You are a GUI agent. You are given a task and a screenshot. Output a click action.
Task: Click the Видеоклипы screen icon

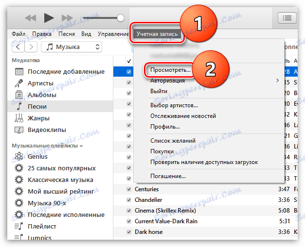tap(19, 130)
